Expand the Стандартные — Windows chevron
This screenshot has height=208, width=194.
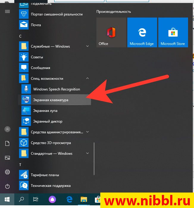pyautogui.click(x=87, y=153)
